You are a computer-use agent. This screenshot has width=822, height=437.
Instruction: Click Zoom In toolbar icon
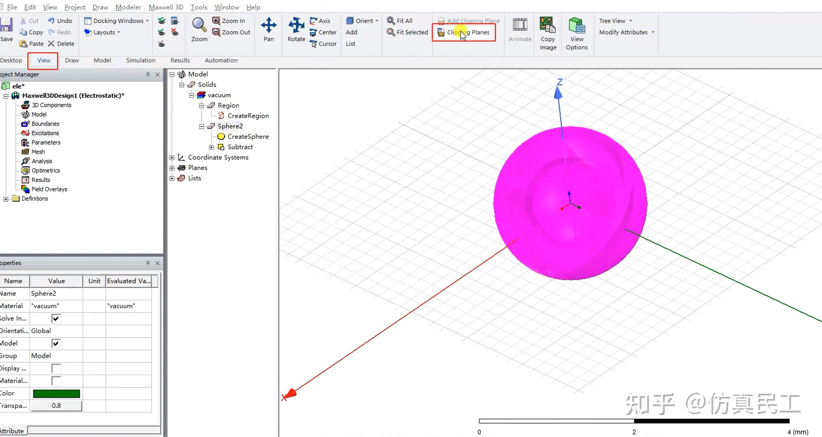point(216,20)
